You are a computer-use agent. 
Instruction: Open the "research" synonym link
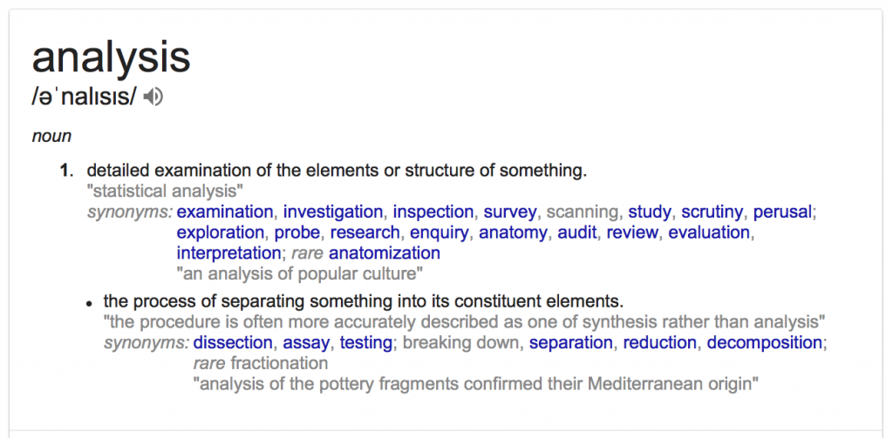click(x=365, y=232)
